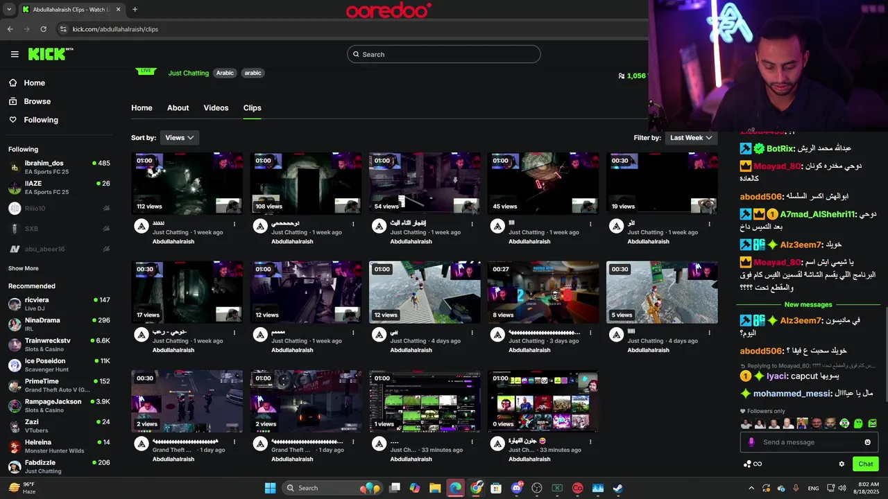Open the Last Week filter dropdown
Image resolution: width=888 pixels, height=499 pixels.
[x=691, y=137]
